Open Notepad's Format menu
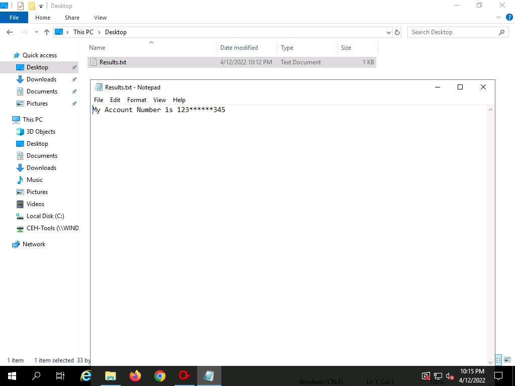Viewport: 515px width, 386px height. (136, 100)
